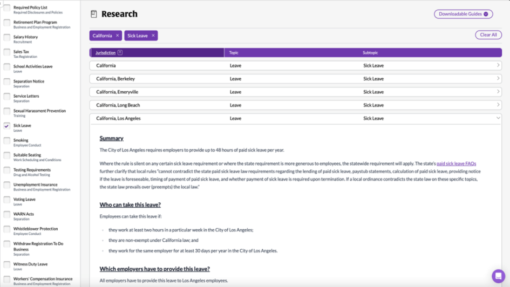Check the Salary History checkbox
The image size is (510, 287).
[7, 37]
